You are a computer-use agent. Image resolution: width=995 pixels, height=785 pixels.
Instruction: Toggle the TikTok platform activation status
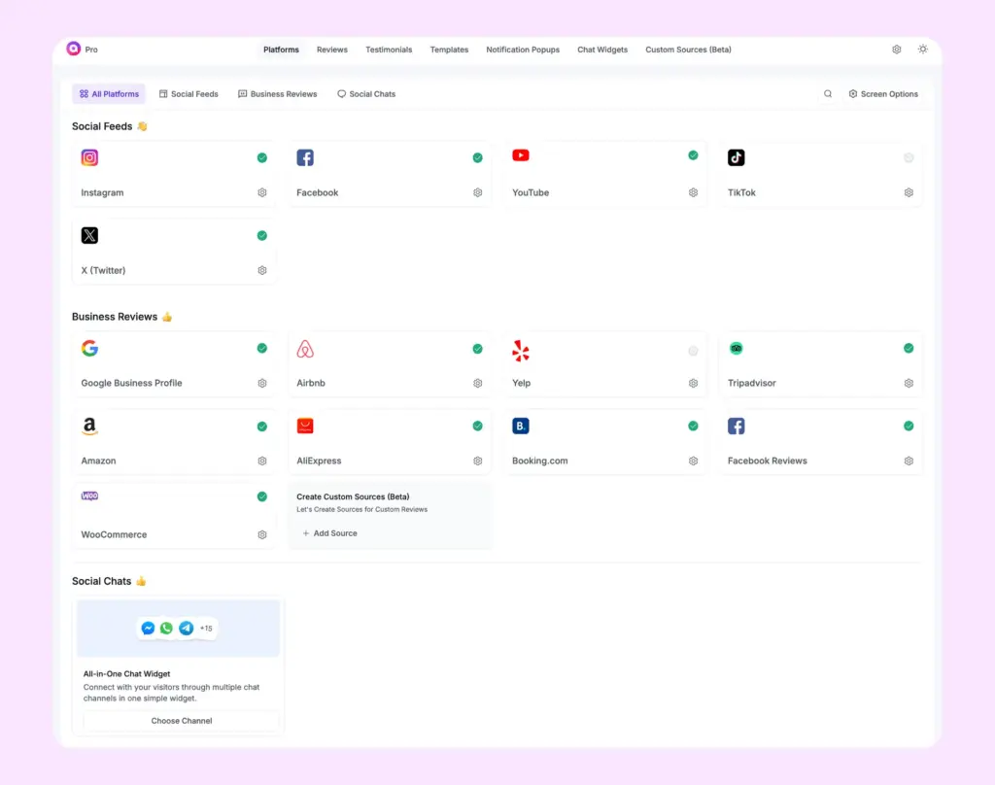coord(909,157)
